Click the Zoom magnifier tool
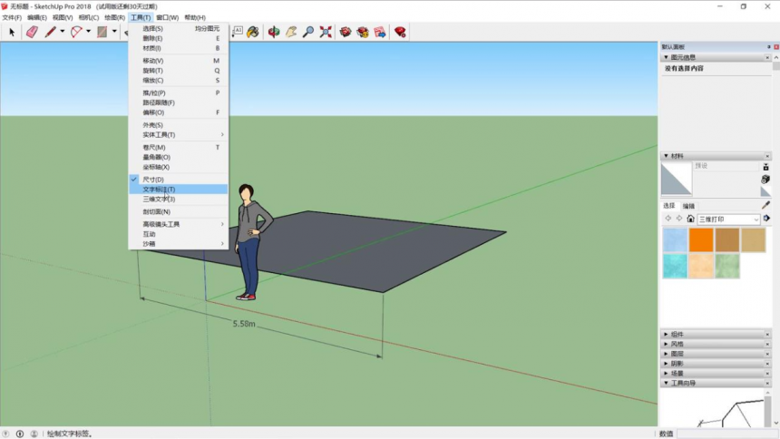The width and height of the screenshot is (780, 439). pos(308,32)
